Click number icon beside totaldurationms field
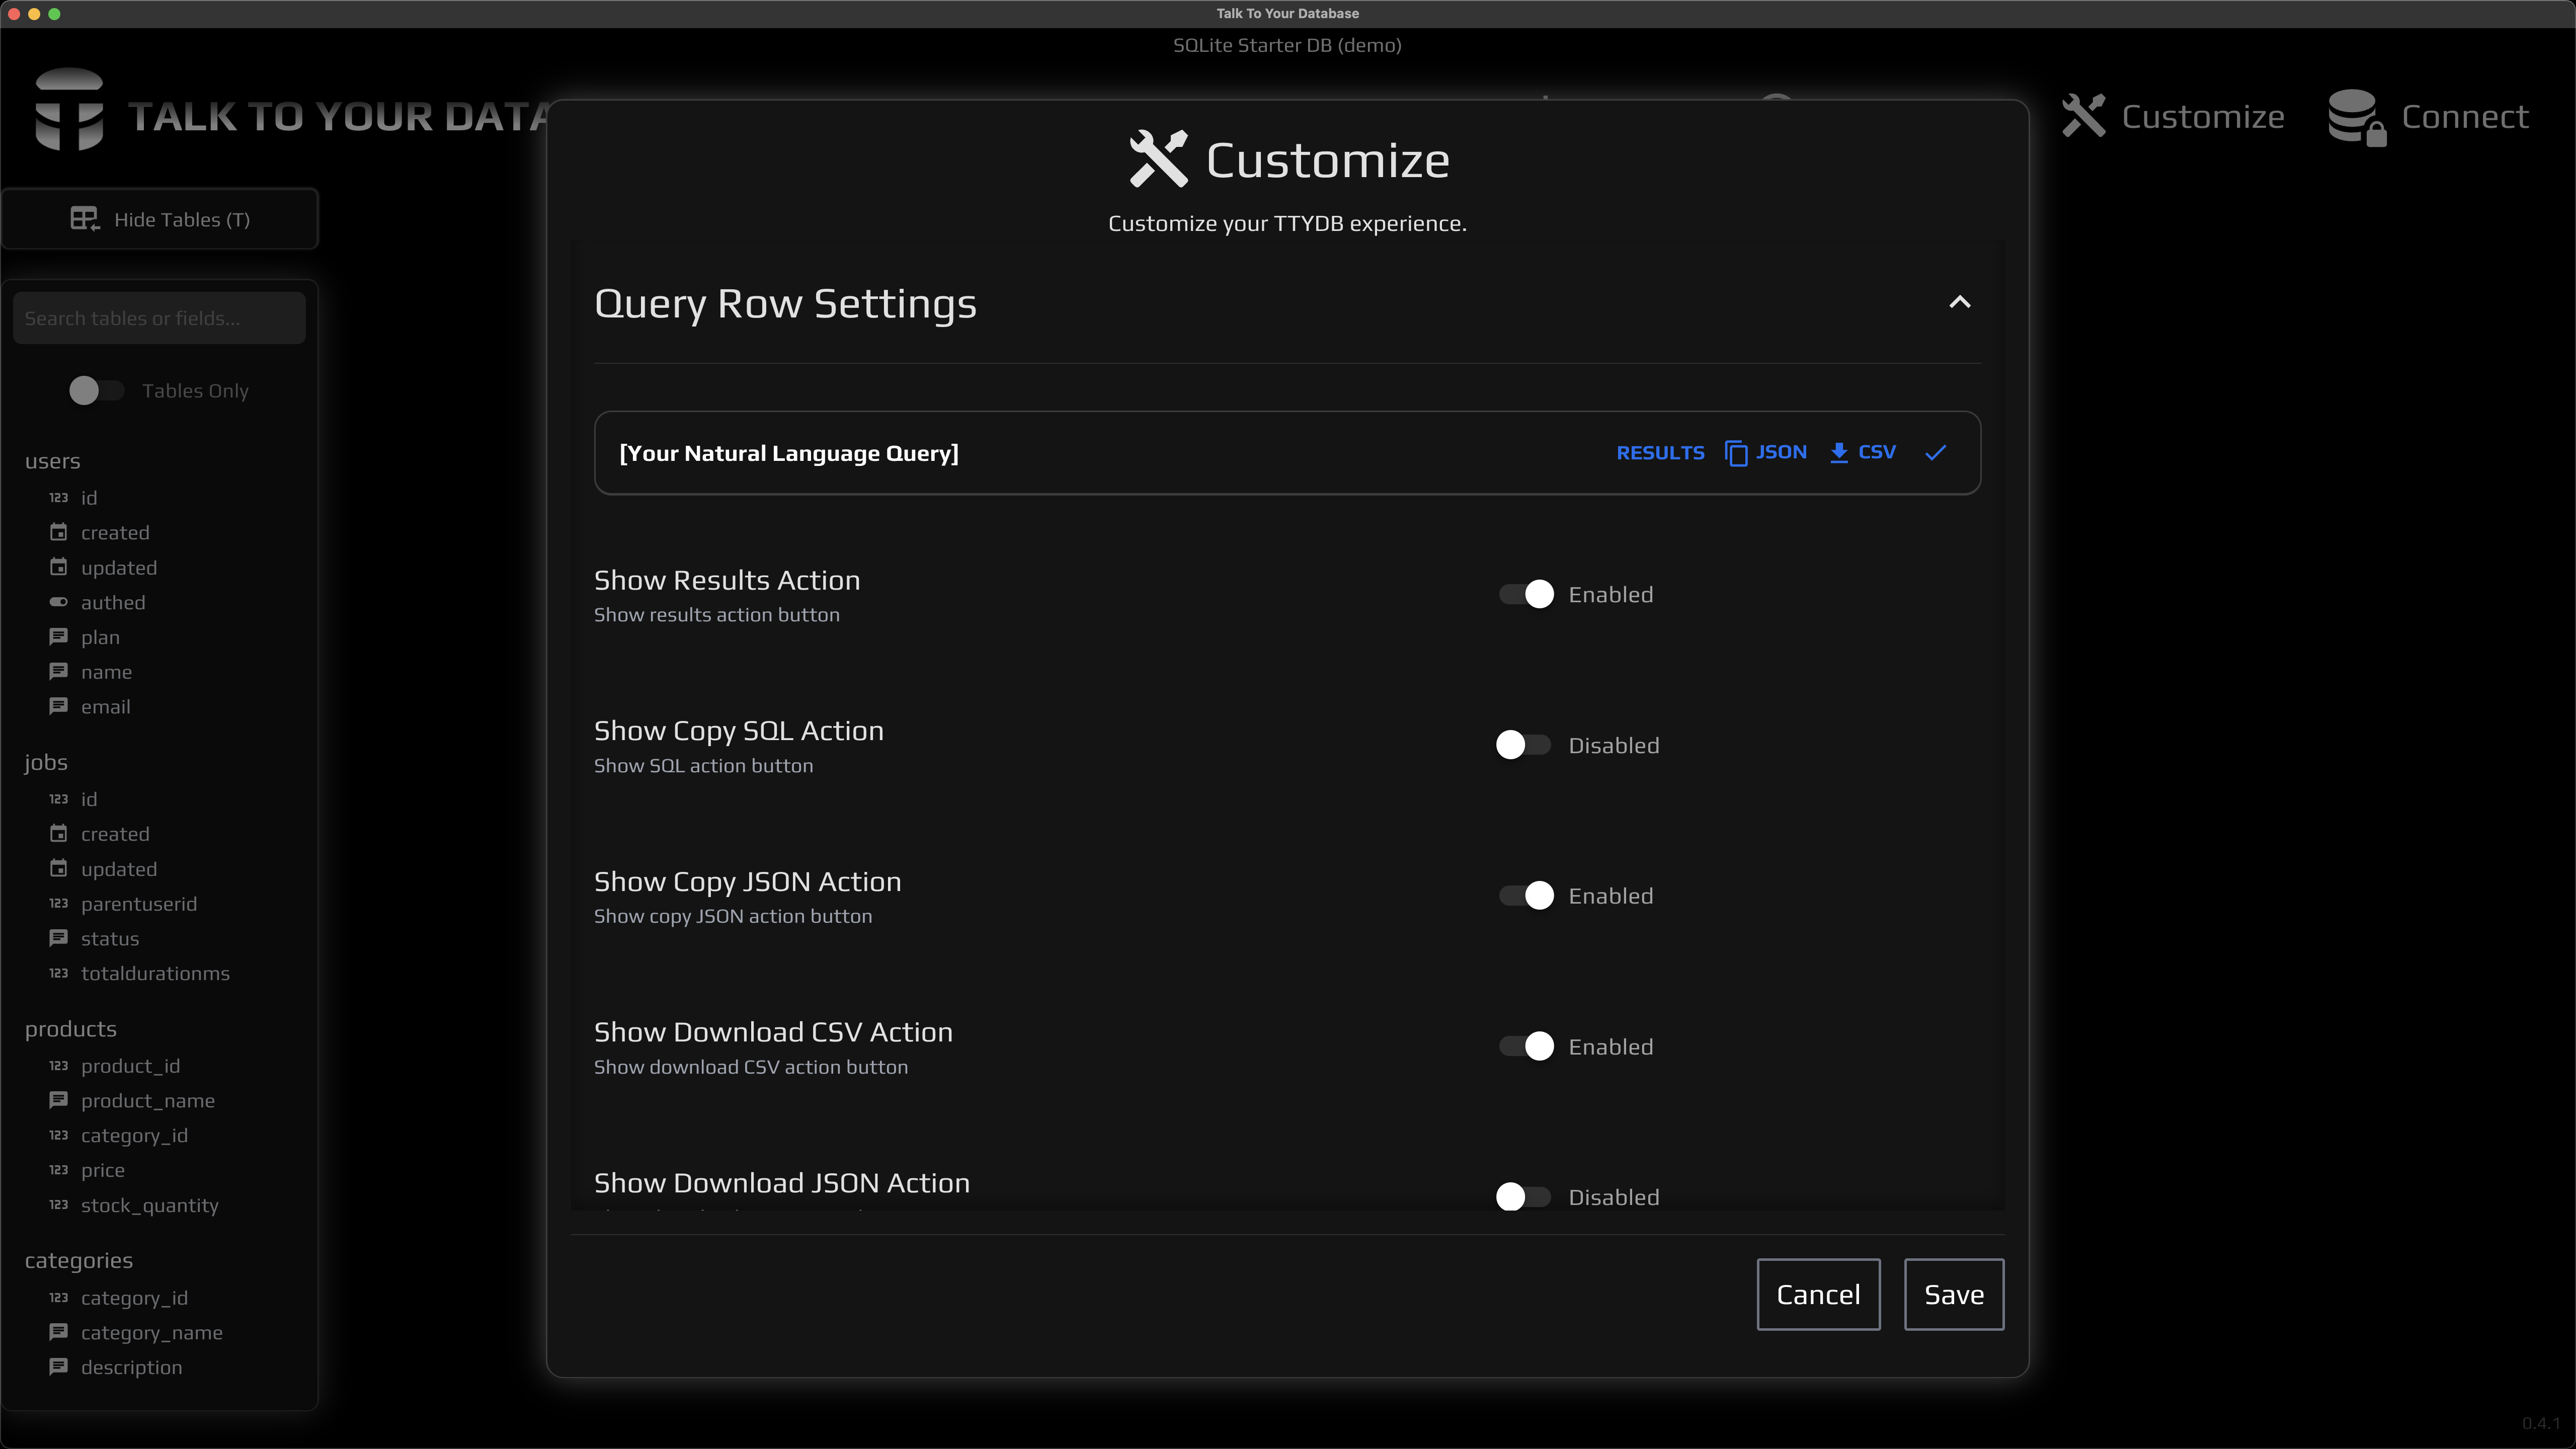 click(x=59, y=973)
